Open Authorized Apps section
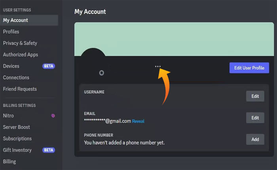277x170 pixels. (21, 55)
